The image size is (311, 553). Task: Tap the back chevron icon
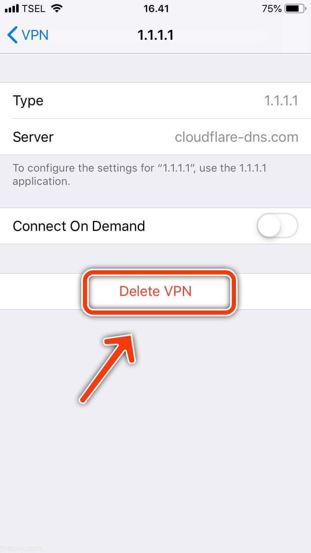(12, 35)
